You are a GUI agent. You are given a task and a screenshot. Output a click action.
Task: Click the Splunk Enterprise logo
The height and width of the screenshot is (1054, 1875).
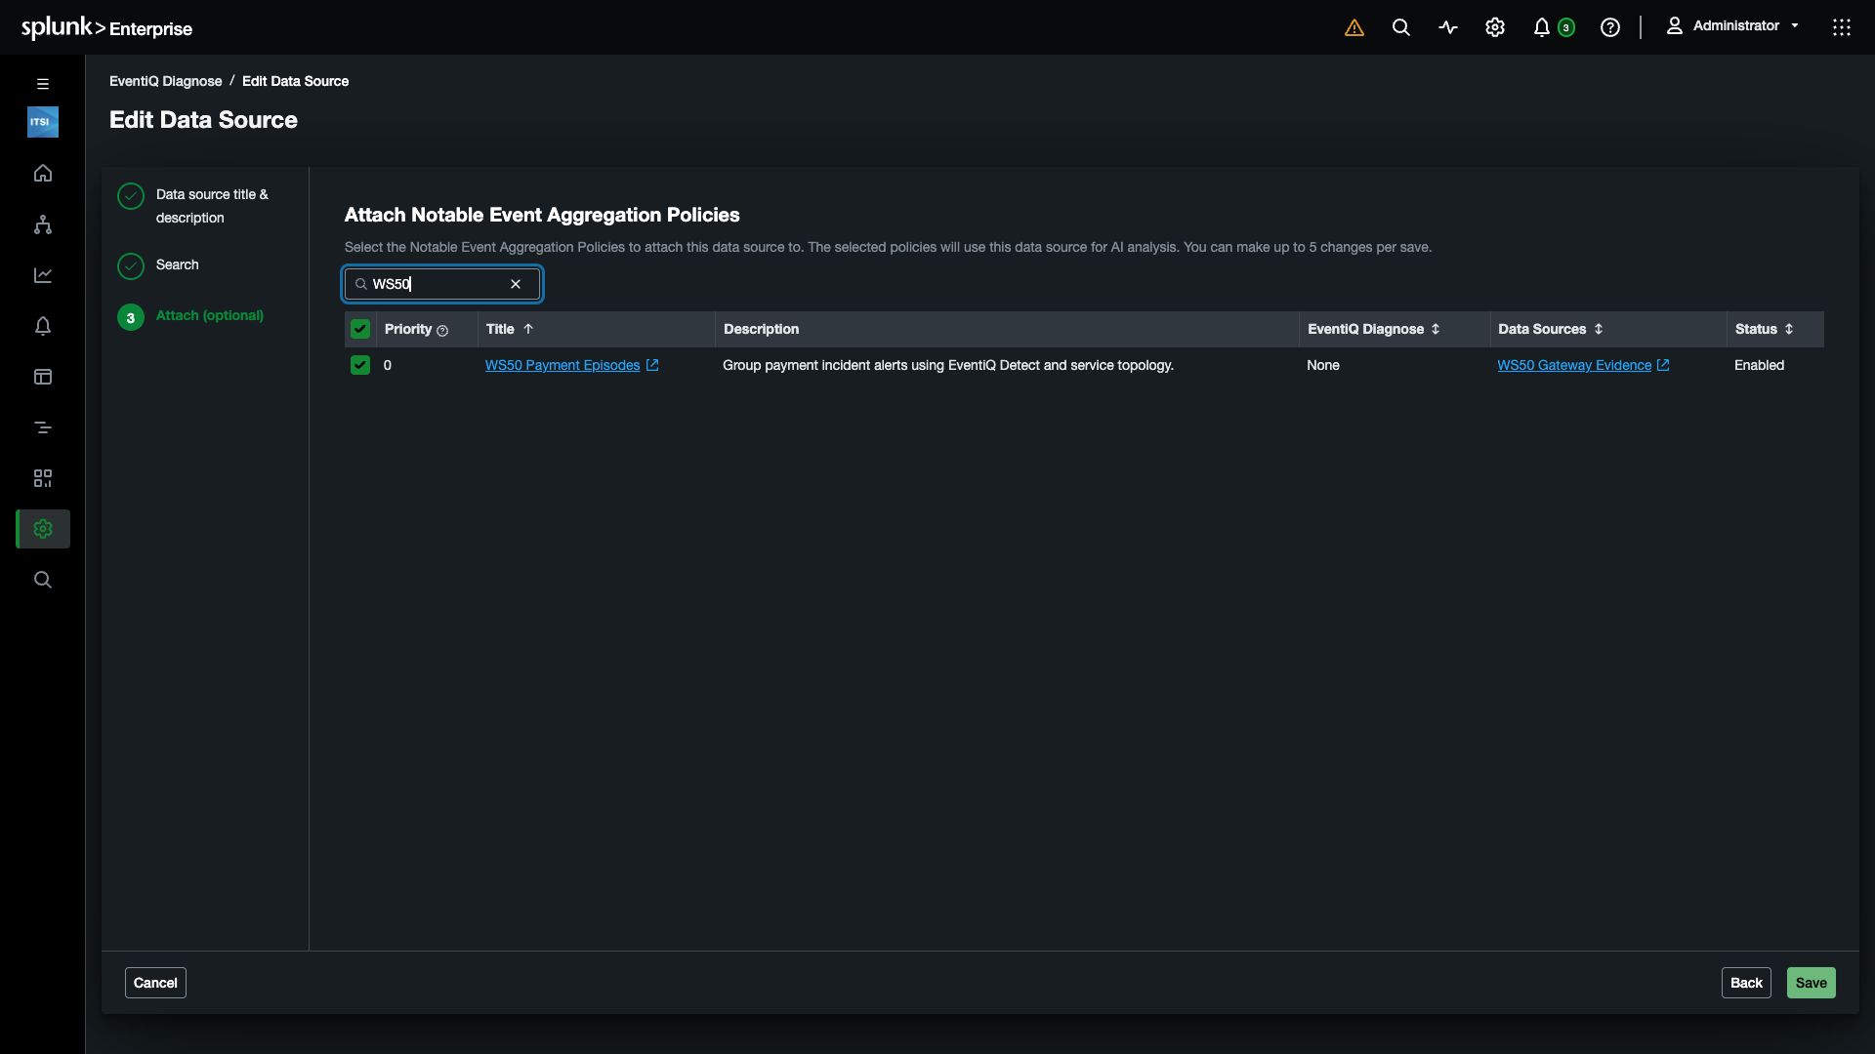coord(106,27)
